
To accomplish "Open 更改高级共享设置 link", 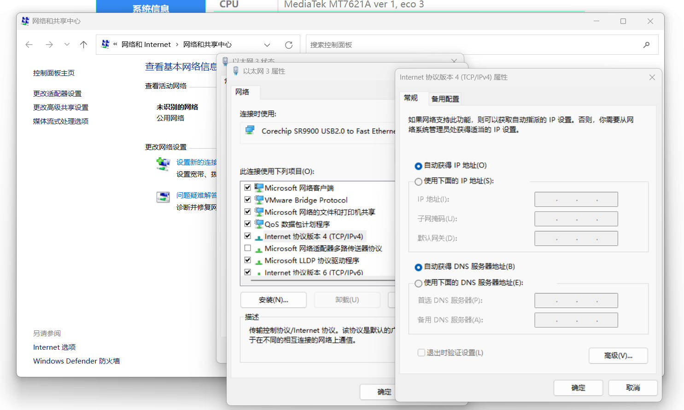I will point(61,107).
